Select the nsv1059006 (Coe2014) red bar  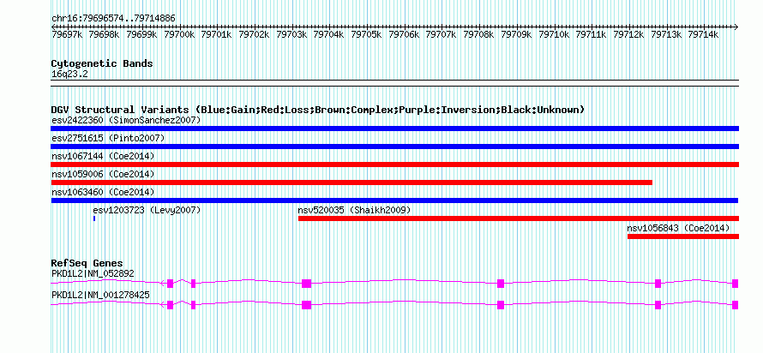tap(351, 182)
